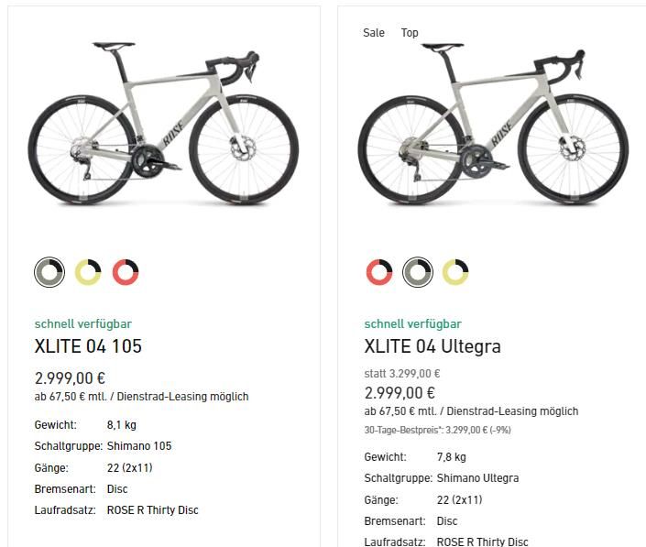Click the XLITE 04 Ultegra product title
This screenshot has width=646, height=547.
click(x=432, y=346)
